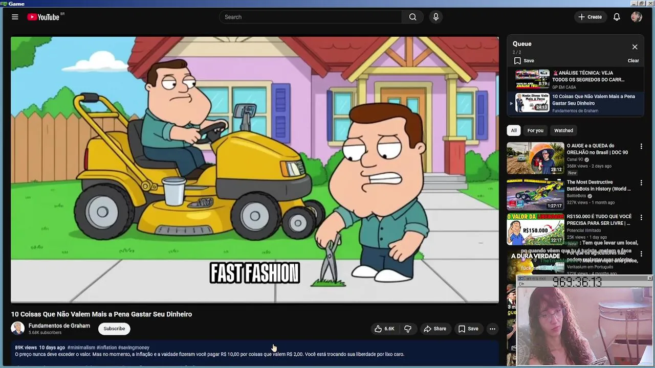Save the video to a playlist
The width and height of the screenshot is (655, 368).
[468, 329]
